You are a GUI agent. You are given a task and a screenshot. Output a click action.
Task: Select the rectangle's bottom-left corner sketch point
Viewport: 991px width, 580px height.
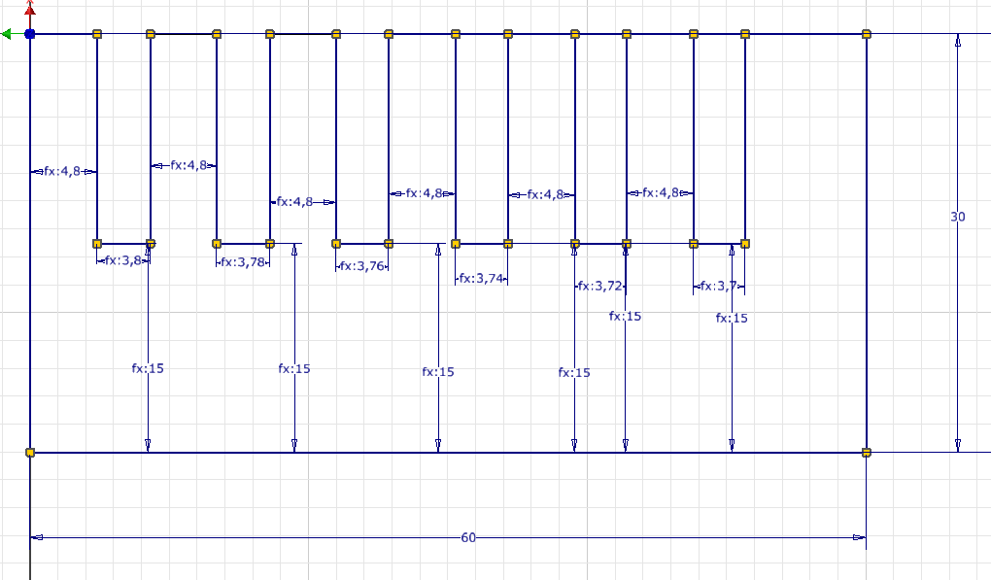30,453
